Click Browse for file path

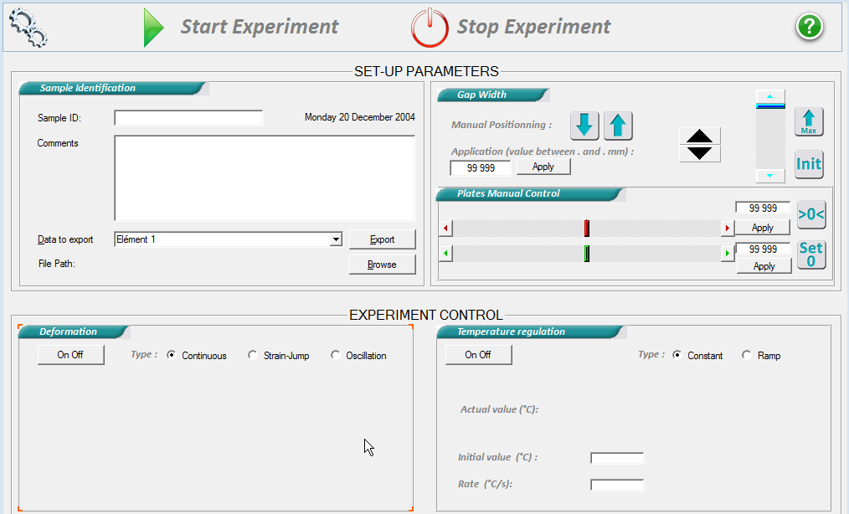coord(382,265)
